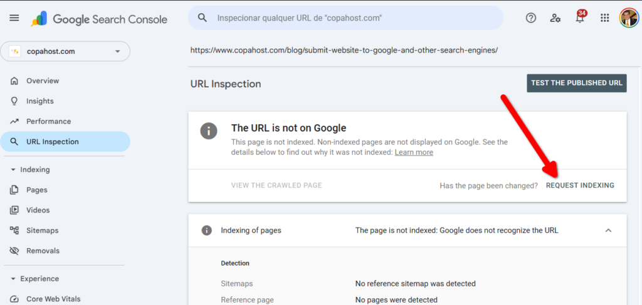The image size is (642, 305).
Task: Open the Removals page
Action: [43, 251]
